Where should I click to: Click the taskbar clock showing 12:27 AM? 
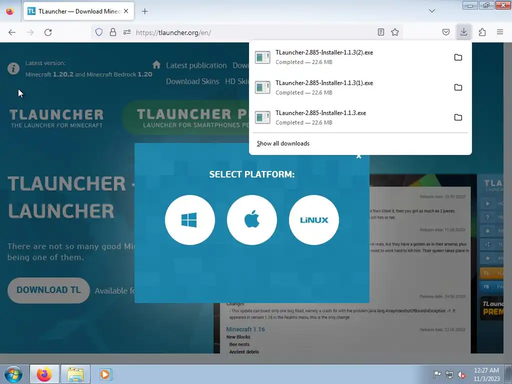[486, 374]
